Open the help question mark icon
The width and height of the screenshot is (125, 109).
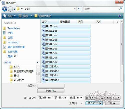point(120,16)
